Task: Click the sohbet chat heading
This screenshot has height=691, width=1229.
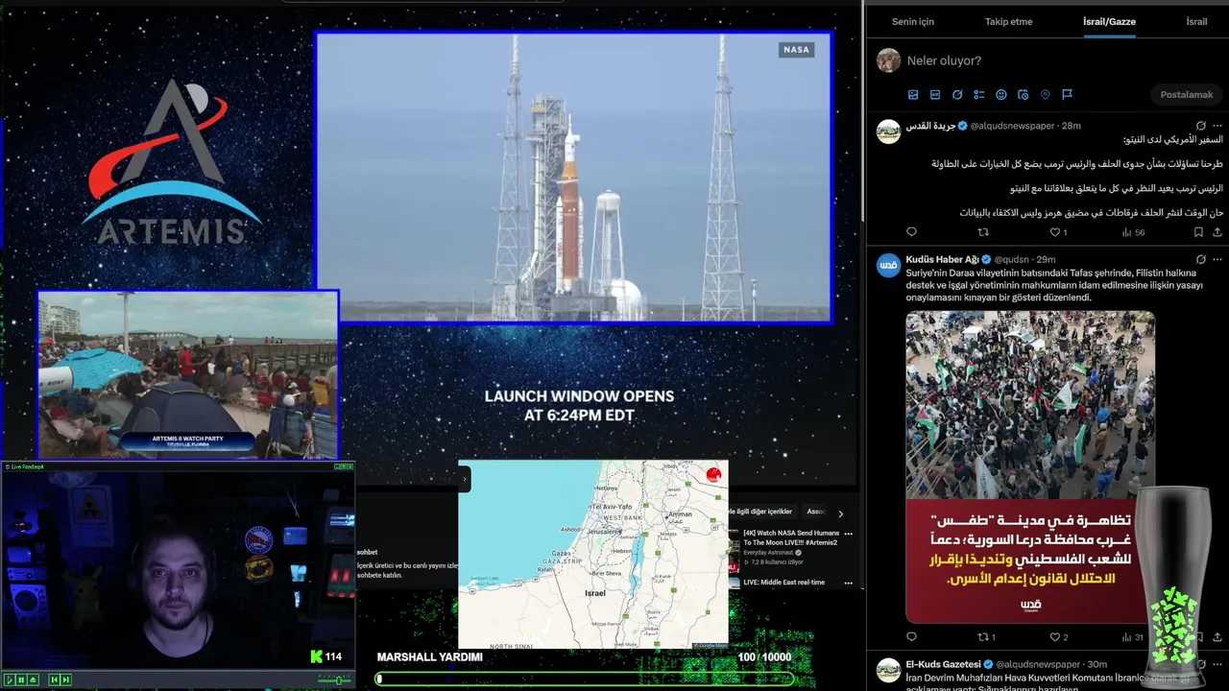Action: tap(367, 552)
